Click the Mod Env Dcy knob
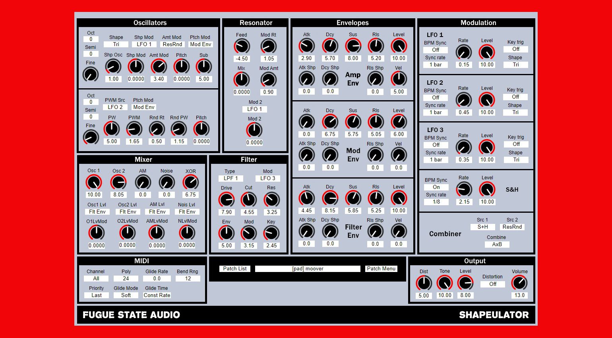 (330, 122)
